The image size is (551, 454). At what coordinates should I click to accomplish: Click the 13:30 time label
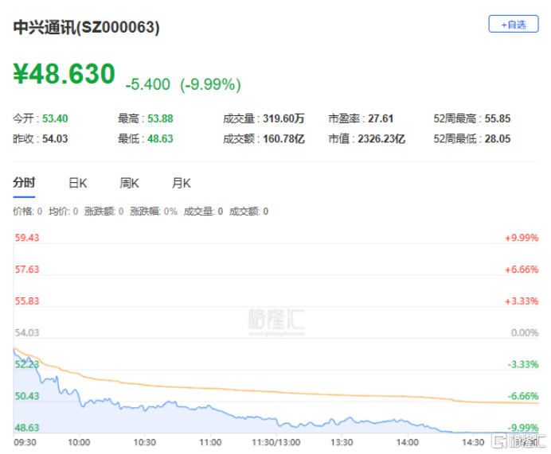[x=342, y=442]
